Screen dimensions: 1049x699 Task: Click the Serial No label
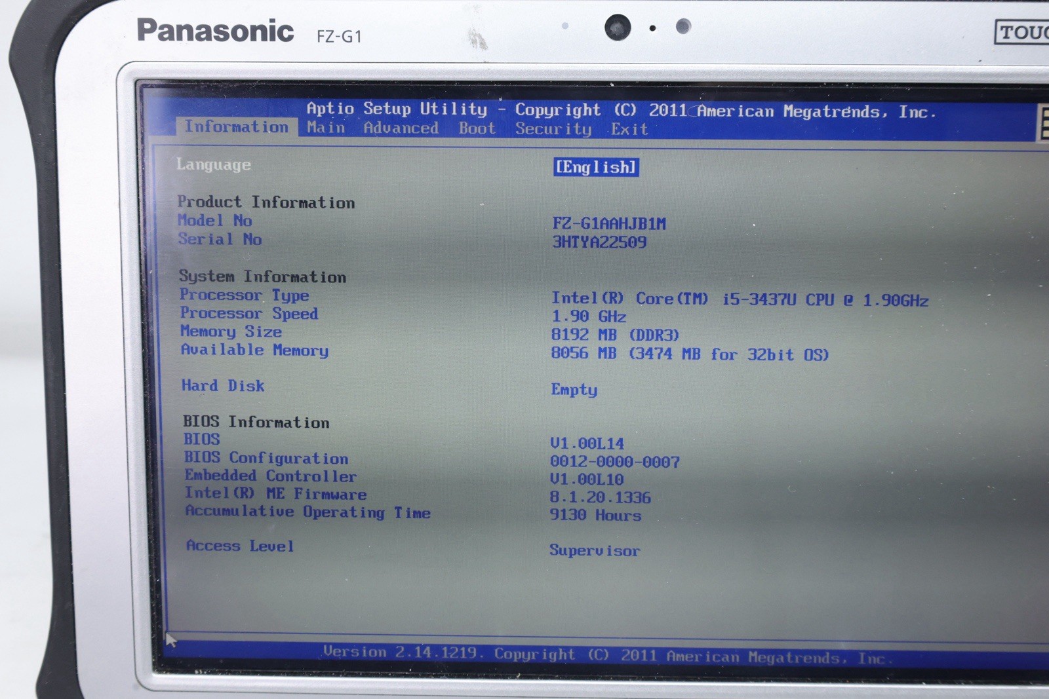pyautogui.click(x=220, y=239)
